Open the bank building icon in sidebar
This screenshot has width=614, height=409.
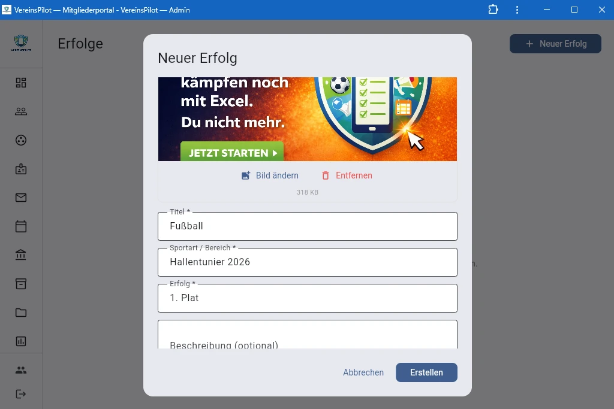click(x=21, y=255)
